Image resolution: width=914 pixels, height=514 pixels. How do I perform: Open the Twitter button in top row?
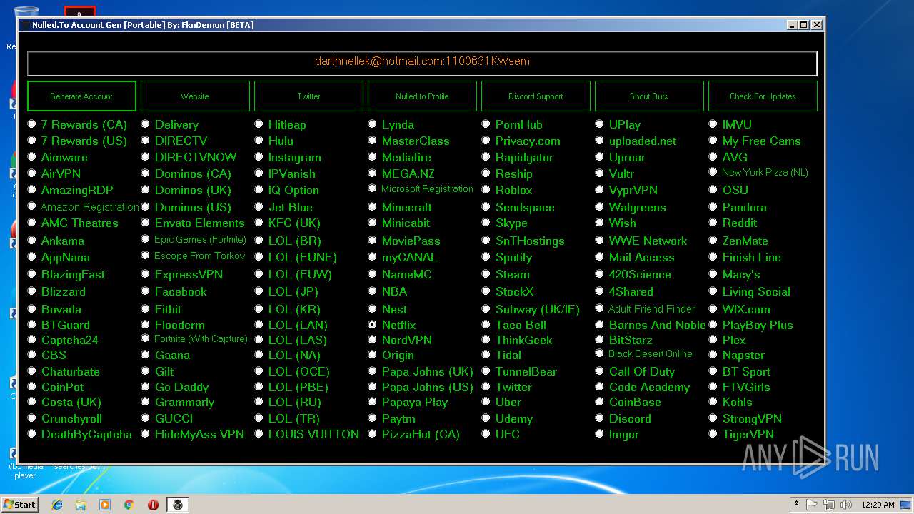[x=308, y=96]
